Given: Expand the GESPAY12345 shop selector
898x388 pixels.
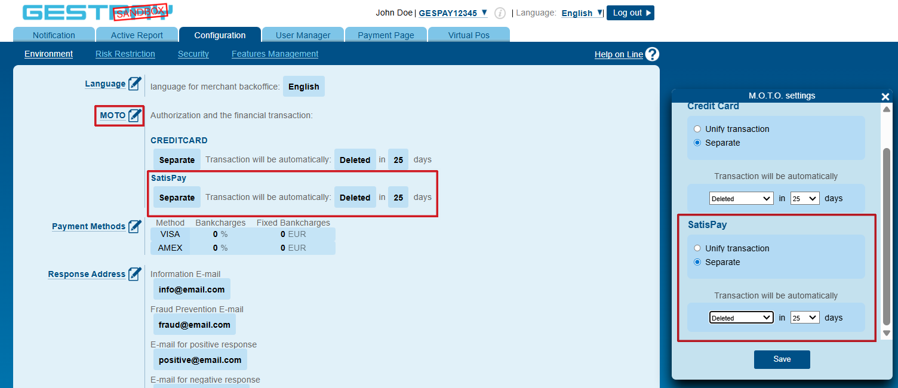Looking at the screenshot, I should 453,13.
